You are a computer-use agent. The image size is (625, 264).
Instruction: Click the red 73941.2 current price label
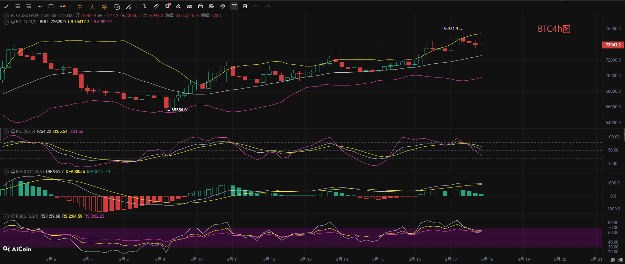click(x=613, y=45)
